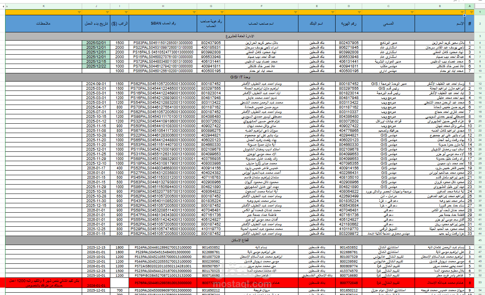Click the date cell 2025-11-08
This screenshot has width=485, height=295.
click(x=96, y=131)
